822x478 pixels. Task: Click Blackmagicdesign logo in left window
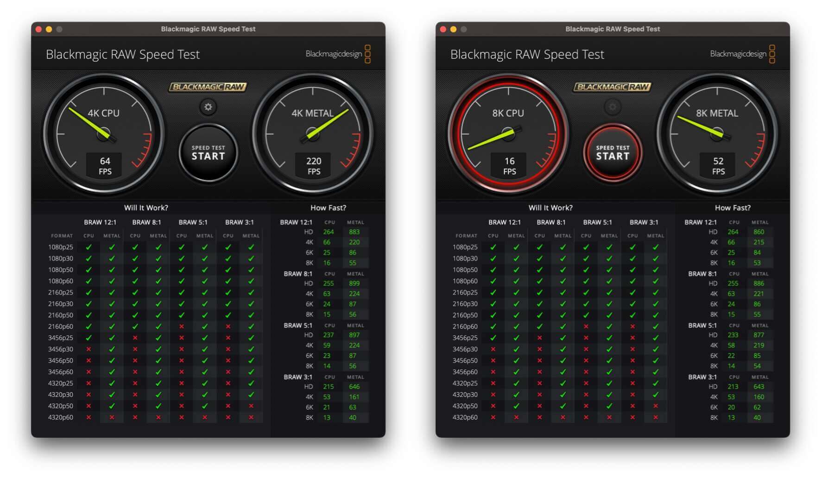tap(338, 54)
